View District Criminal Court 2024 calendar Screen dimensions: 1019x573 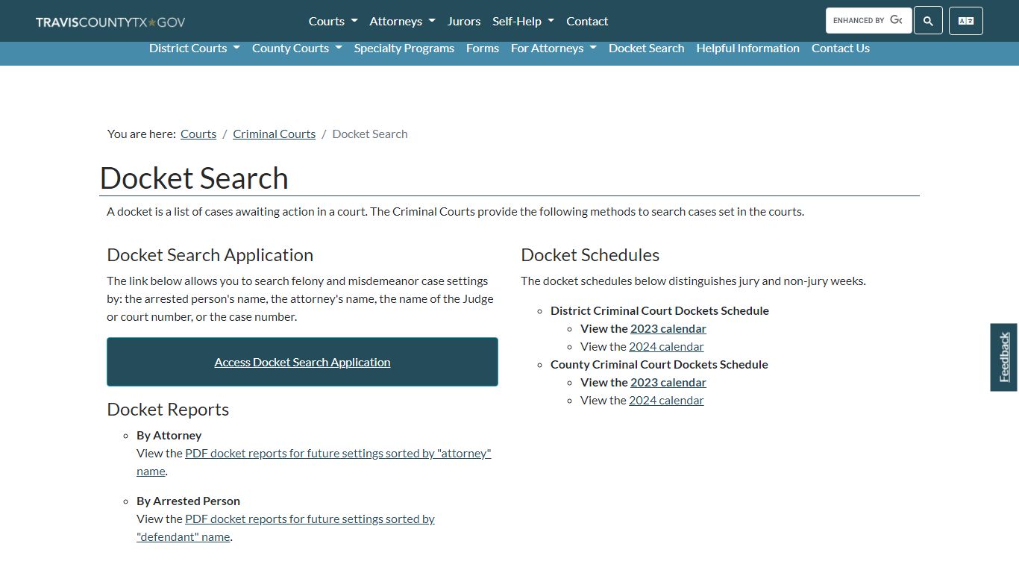coord(666,346)
